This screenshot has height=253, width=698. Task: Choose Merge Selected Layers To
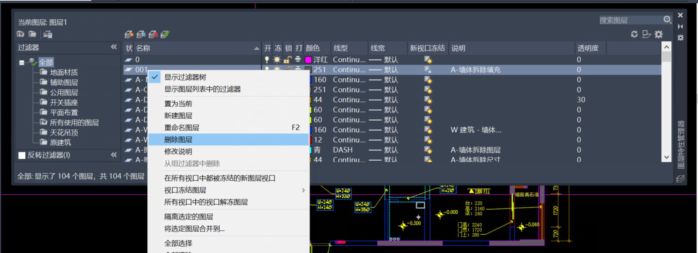194,229
